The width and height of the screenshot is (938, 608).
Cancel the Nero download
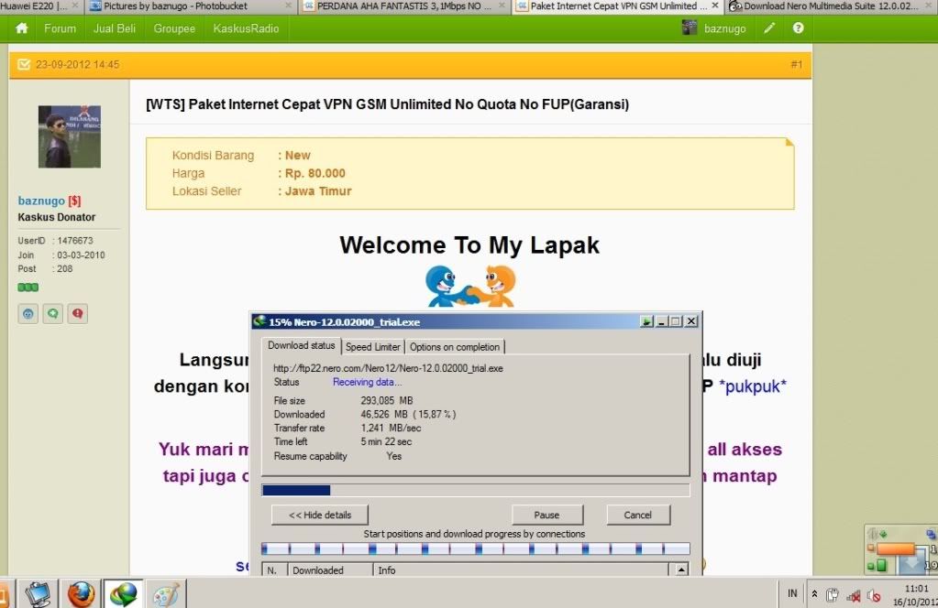637,515
